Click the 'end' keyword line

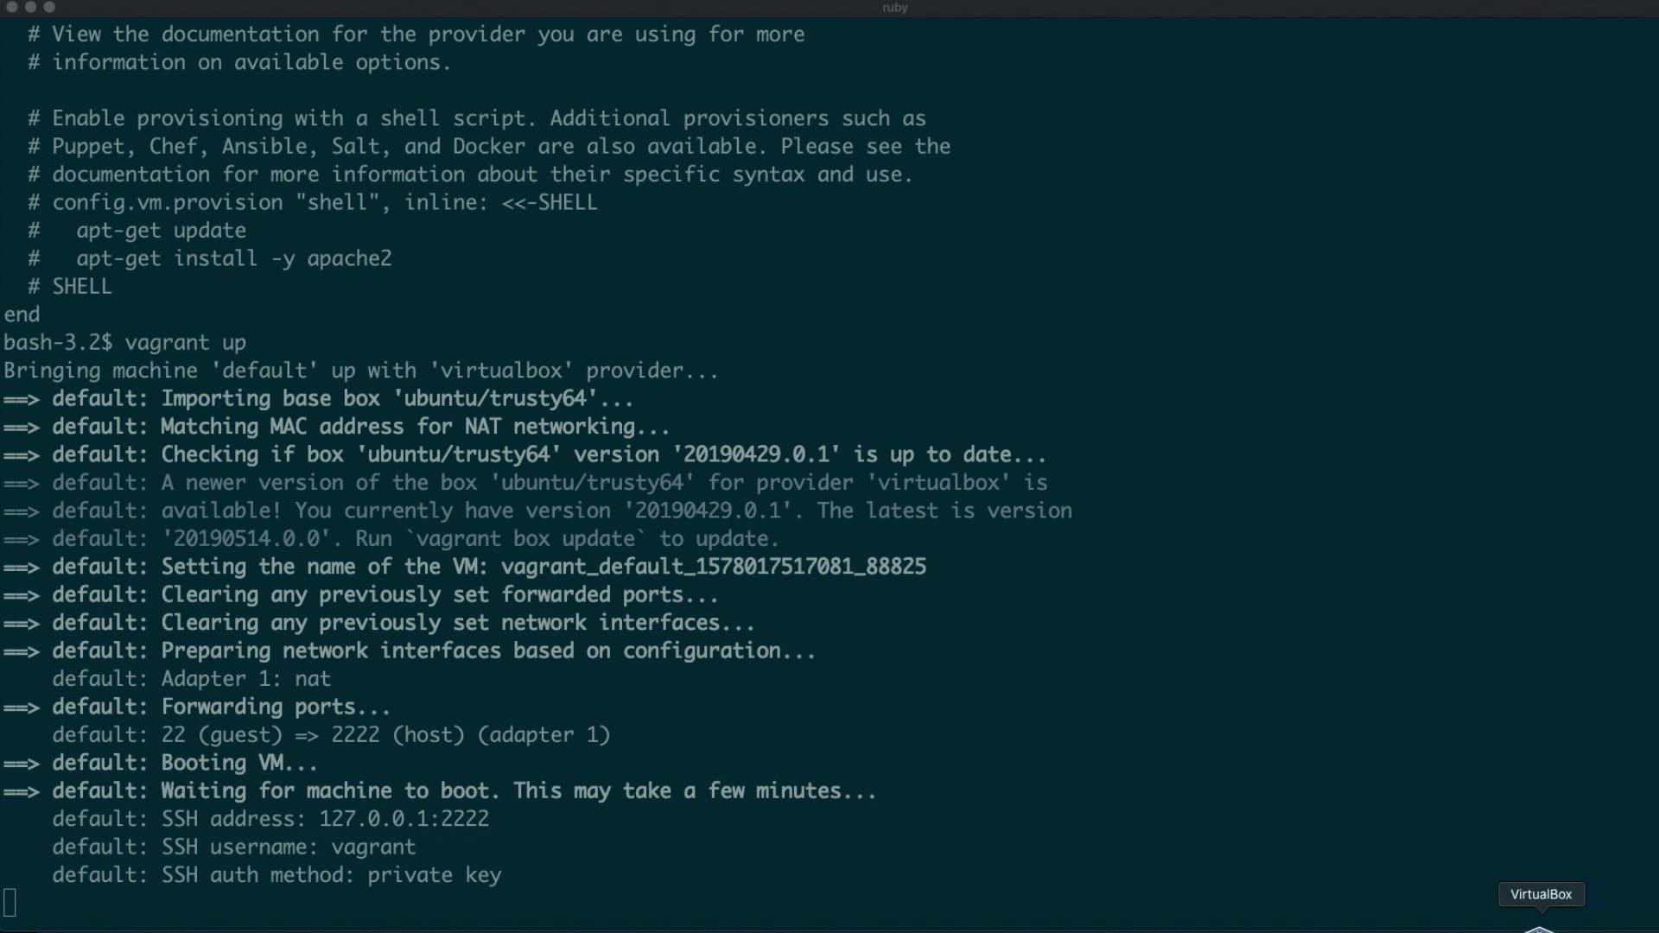click(x=22, y=314)
